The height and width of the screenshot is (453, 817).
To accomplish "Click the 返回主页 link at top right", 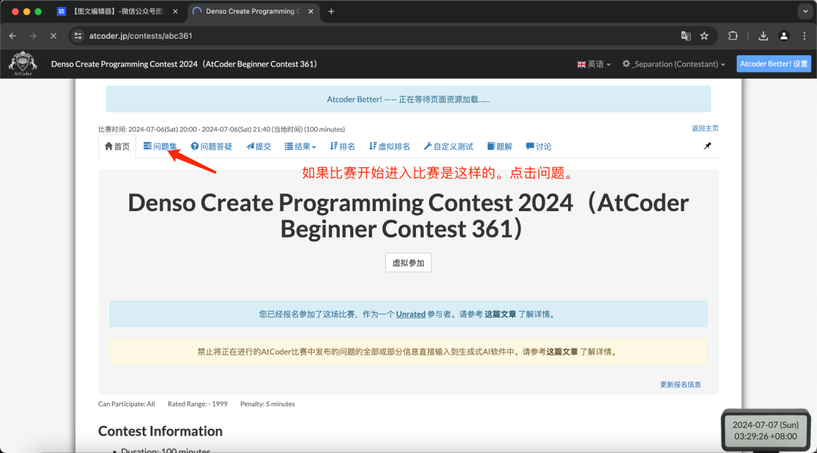I will pos(704,128).
